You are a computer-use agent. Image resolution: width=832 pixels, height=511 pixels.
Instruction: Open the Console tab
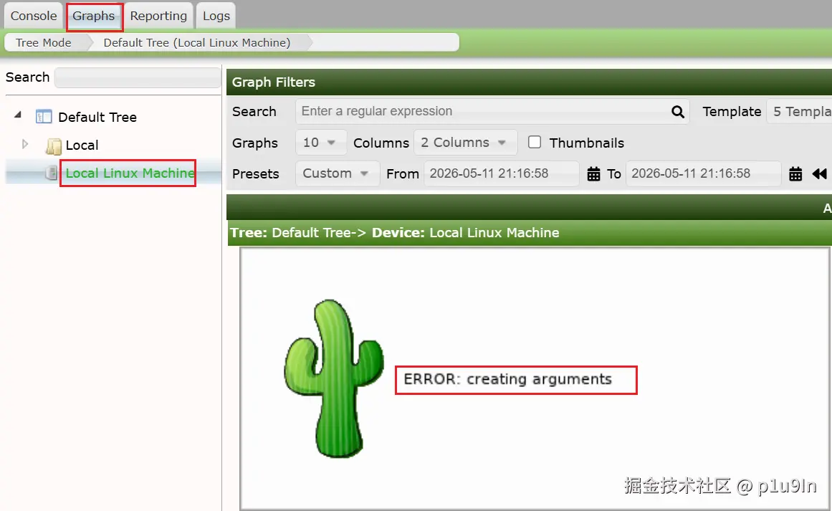(34, 16)
